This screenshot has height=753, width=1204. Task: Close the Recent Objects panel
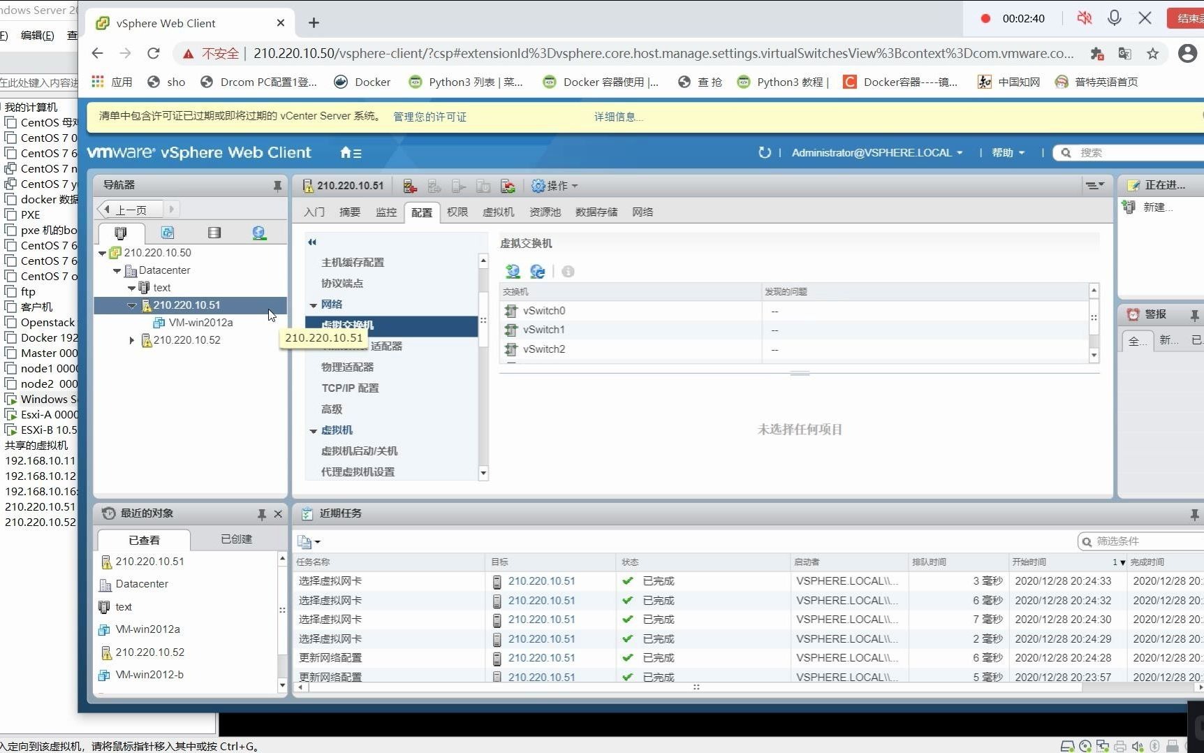coord(278,514)
